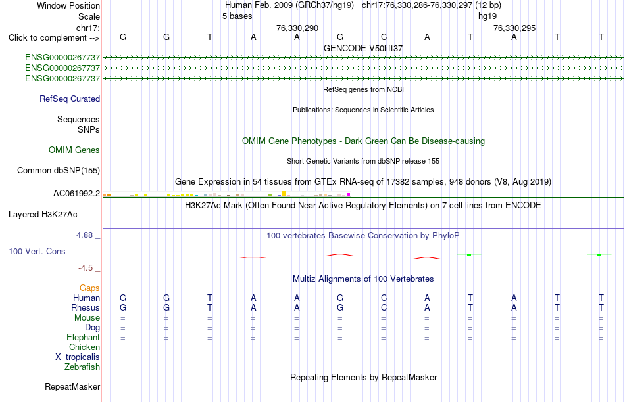Click the RepeatMasker track label
Screen dimensions: 625x402
coord(72,386)
